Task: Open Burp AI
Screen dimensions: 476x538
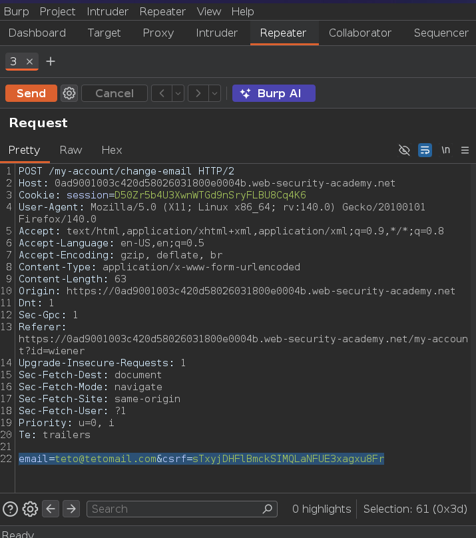Action: [x=274, y=93]
